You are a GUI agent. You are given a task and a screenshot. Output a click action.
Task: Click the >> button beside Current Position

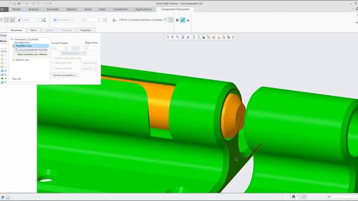coord(76,48)
